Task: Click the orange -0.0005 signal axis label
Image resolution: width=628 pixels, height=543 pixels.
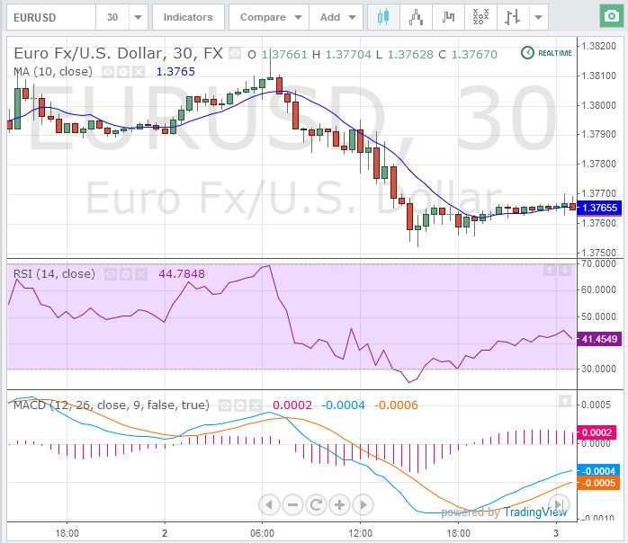Action: click(x=598, y=484)
